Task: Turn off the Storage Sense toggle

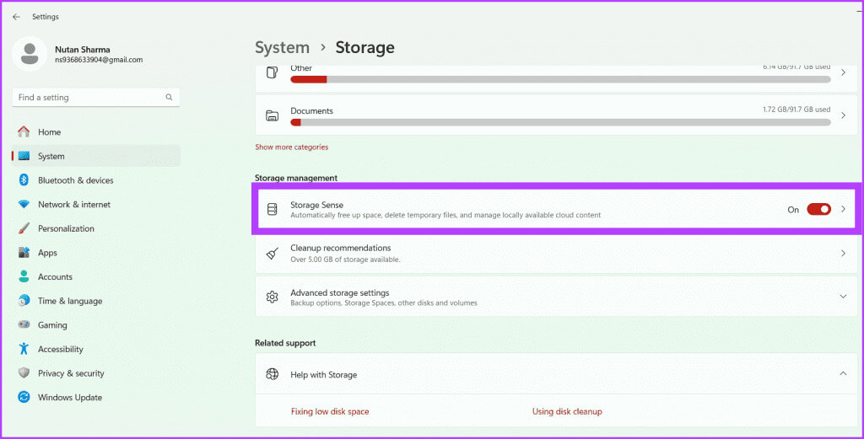Action: point(818,209)
